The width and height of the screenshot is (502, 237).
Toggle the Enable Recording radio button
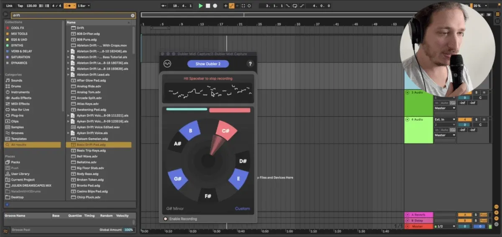click(x=166, y=219)
